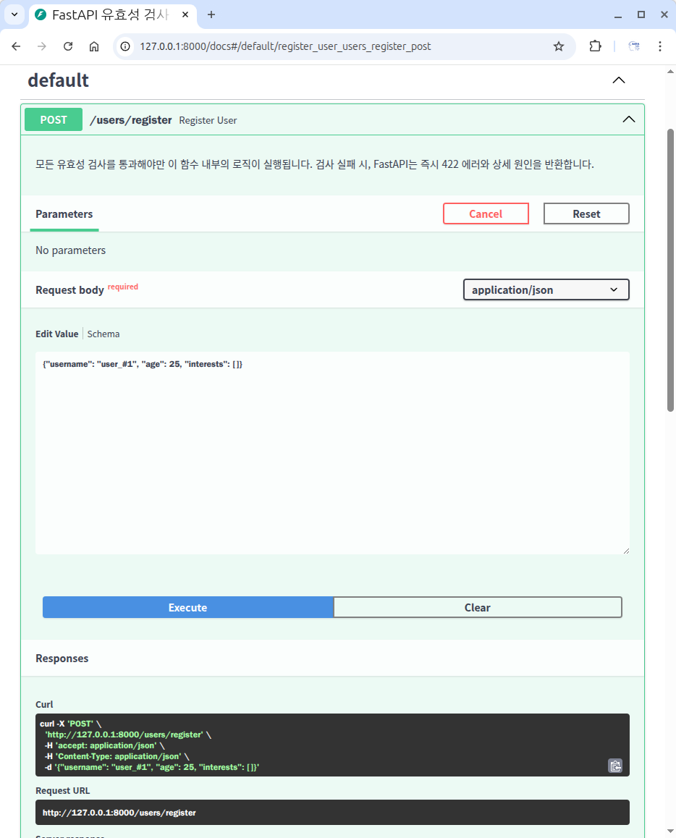Open the tab search dropdown arrow
The width and height of the screenshot is (676, 838).
pyautogui.click(x=14, y=15)
